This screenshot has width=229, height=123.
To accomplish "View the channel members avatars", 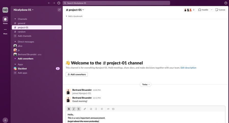I will pyautogui.click(x=189, y=10).
